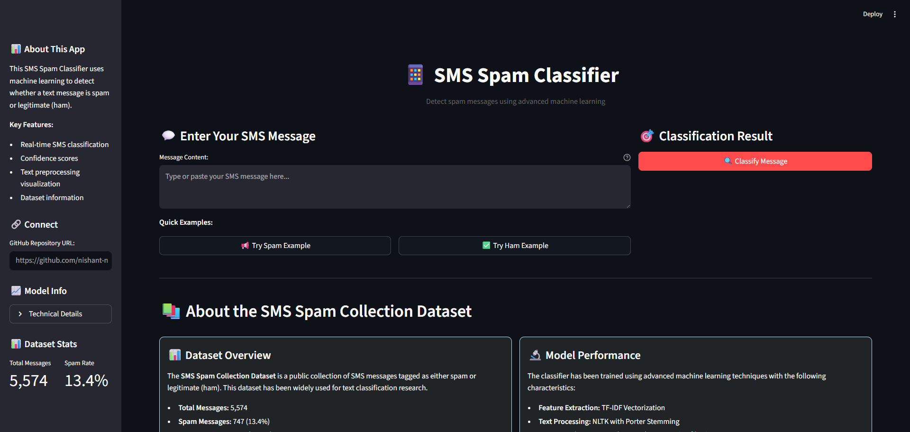
Task: Click the GitHub Repository URL field
Action: point(60,260)
